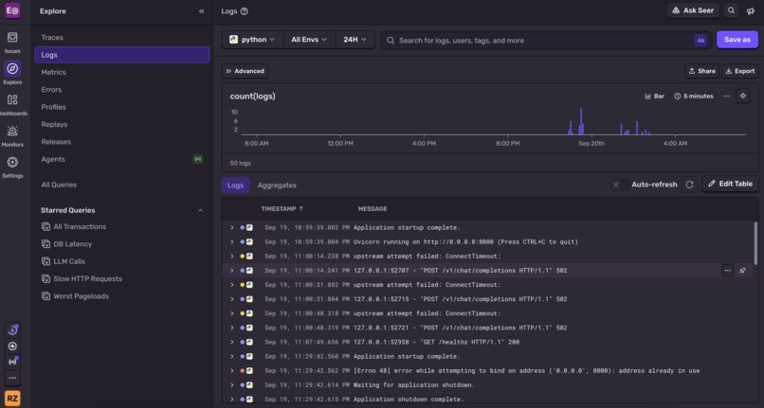Open the 24H time range dropdown
The width and height of the screenshot is (764, 408).
(x=355, y=40)
